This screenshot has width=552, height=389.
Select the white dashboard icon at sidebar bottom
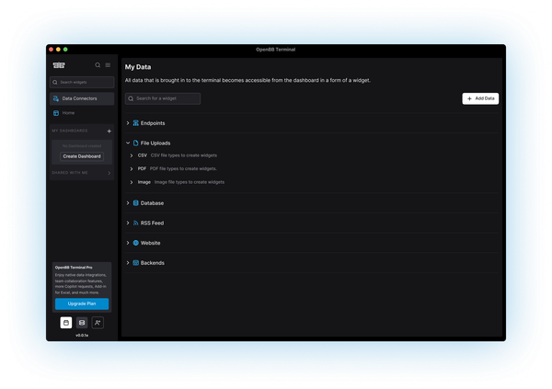coord(66,322)
